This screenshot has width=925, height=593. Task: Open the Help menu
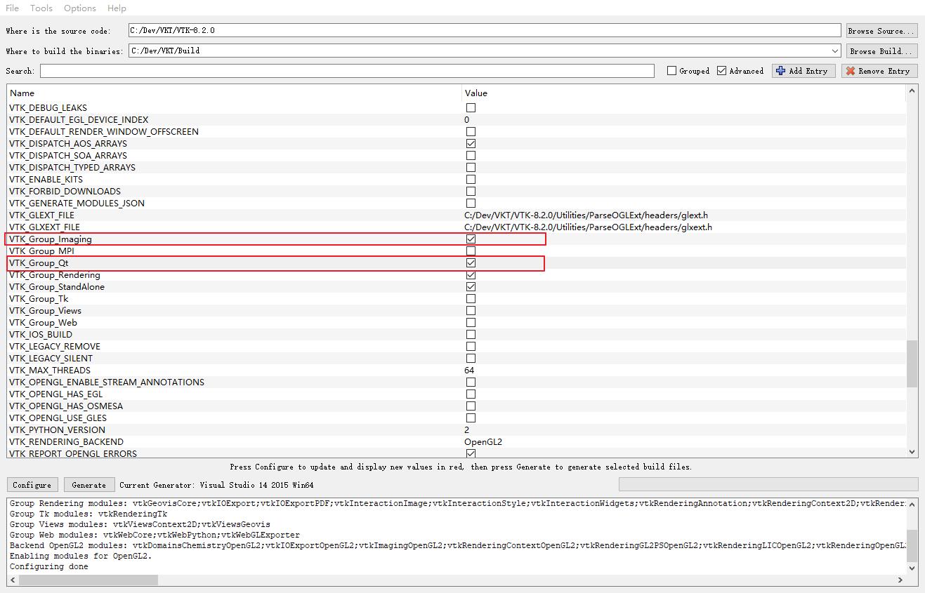tap(117, 8)
